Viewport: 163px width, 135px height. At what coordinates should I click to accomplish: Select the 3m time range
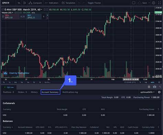coord(22,82)
